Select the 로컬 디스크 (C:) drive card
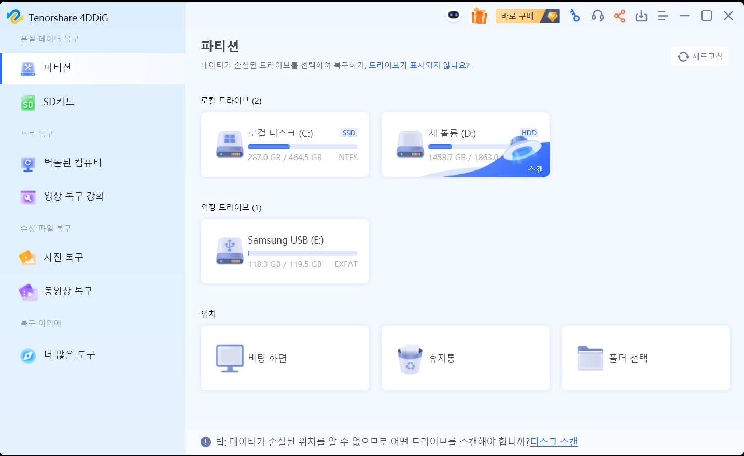This screenshot has height=456, width=744. pos(285,145)
